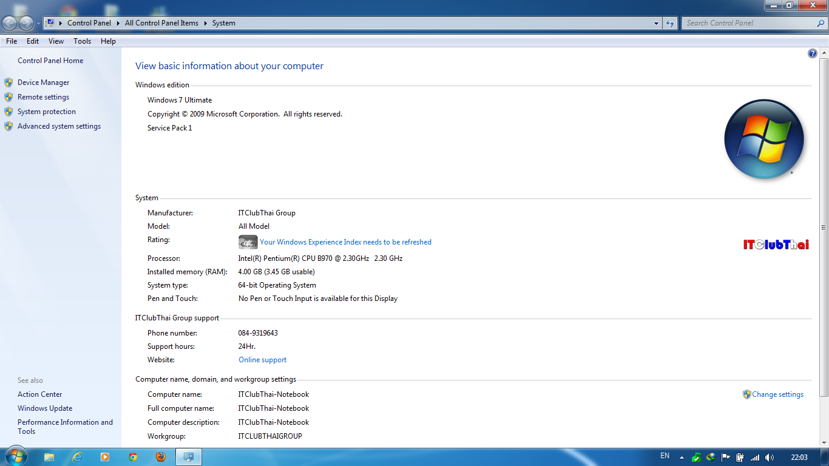This screenshot has width=829, height=466.
Task: Expand the arrow after Control Panel breadcrumb
Action: pyautogui.click(x=117, y=23)
